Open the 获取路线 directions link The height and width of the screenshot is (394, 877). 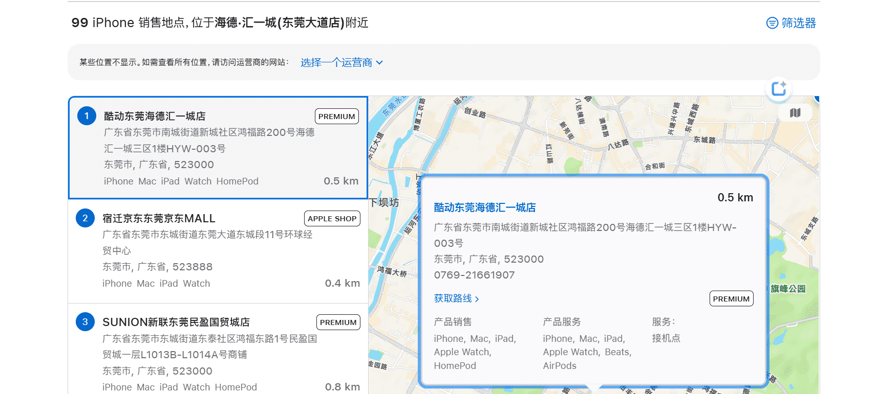point(453,298)
